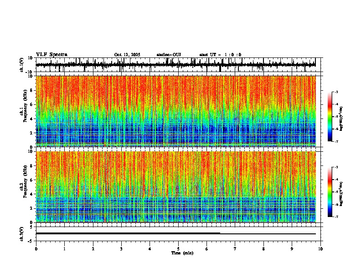This screenshot has width=361, height=279.
Task: Click the thick ch.3 voltage trace line
Action: pos(128,233)
